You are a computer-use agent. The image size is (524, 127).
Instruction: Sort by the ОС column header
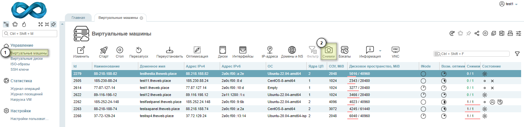[286, 66]
